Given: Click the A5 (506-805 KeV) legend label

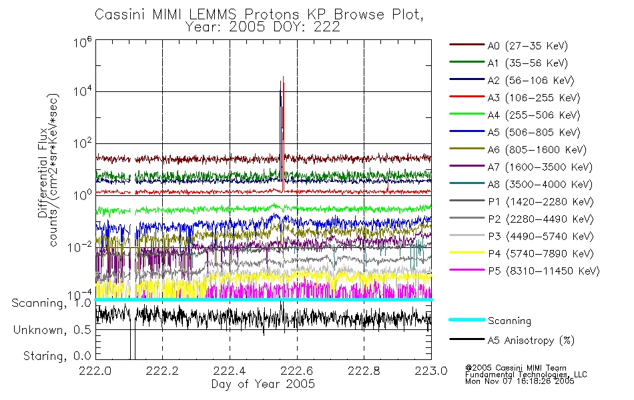Looking at the screenshot, I should point(534,133).
